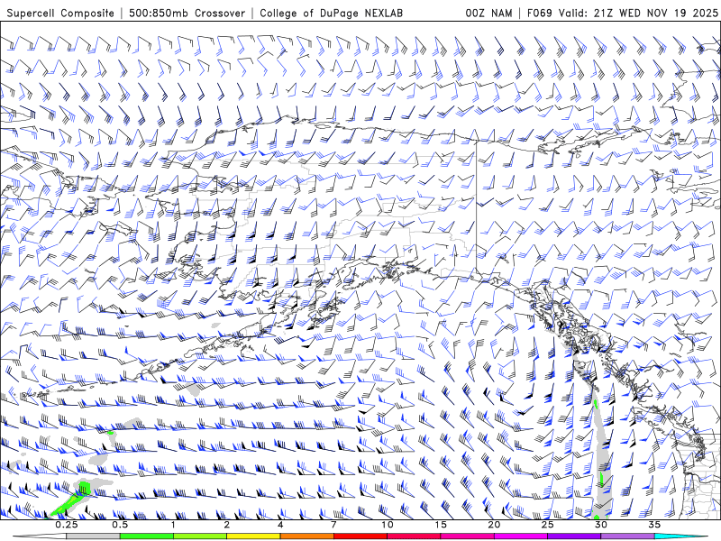Click the legend value 4
The height and width of the screenshot is (541, 721).
tap(280, 525)
